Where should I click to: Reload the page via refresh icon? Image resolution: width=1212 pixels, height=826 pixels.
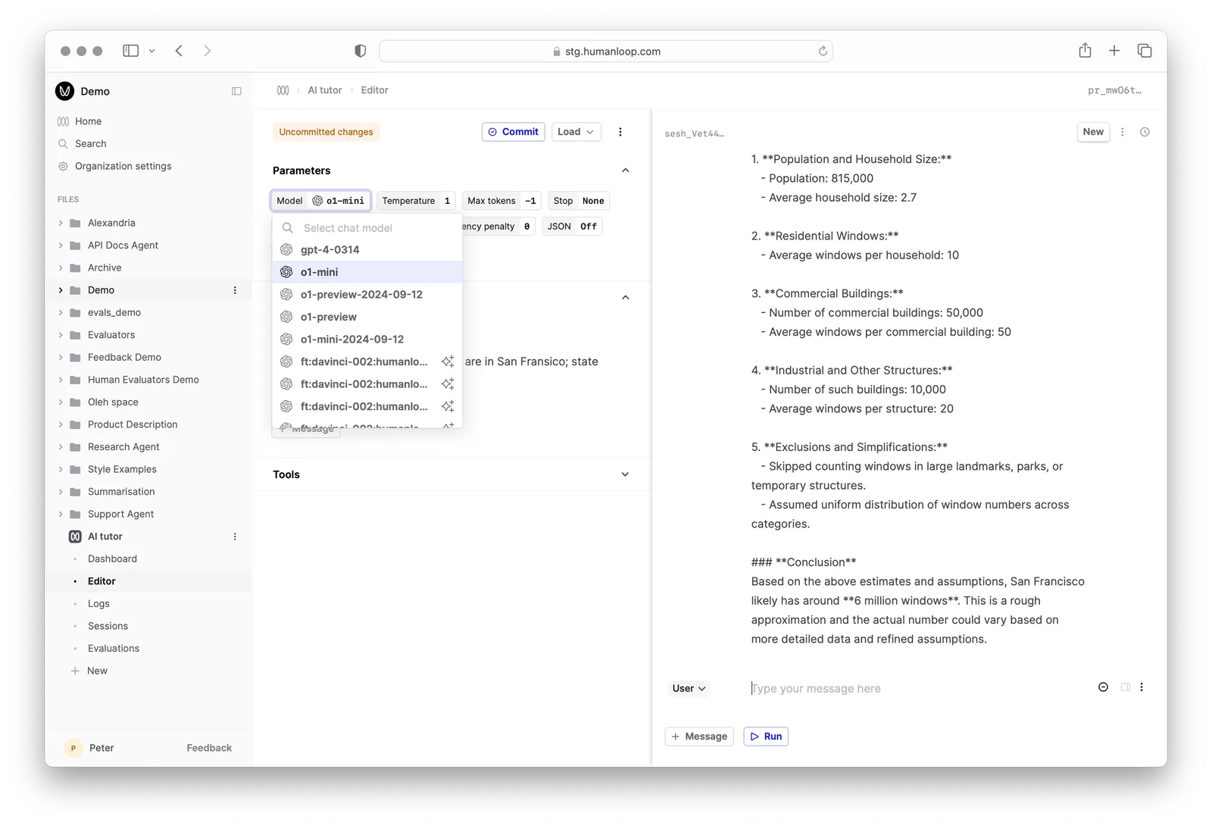tap(823, 51)
